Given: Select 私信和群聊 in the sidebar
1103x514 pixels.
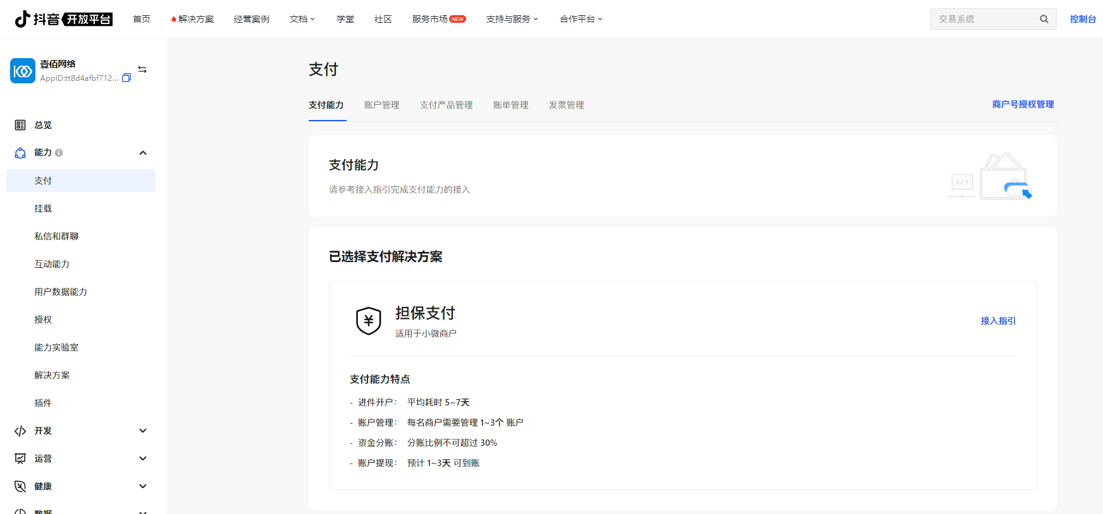Looking at the screenshot, I should click(56, 236).
